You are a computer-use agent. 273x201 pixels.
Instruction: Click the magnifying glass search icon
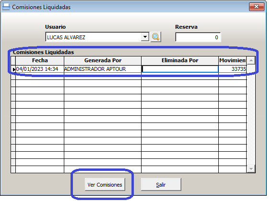[x=155, y=37]
